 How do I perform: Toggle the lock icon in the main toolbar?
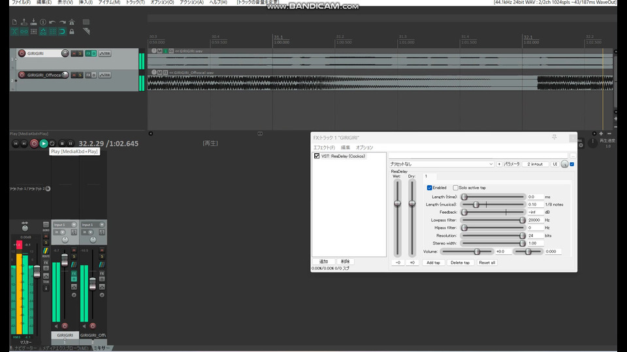click(71, 31)
